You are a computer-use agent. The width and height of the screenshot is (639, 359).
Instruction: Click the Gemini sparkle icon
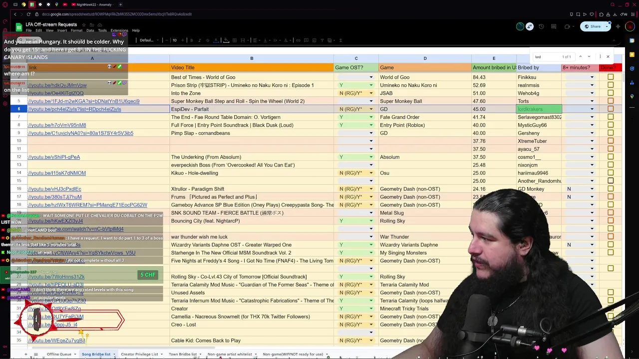click(618, 26)
